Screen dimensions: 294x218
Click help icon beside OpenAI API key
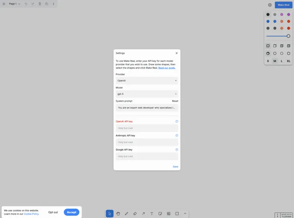pos(176,121)
